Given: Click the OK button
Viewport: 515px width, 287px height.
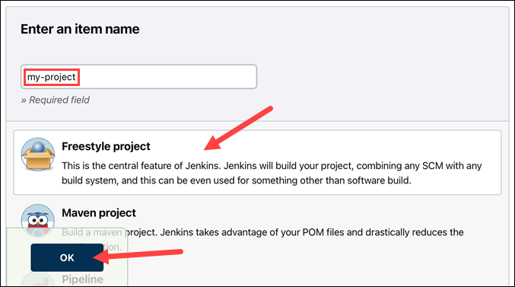Looking at the screenshot, I should tap(67, 258).
